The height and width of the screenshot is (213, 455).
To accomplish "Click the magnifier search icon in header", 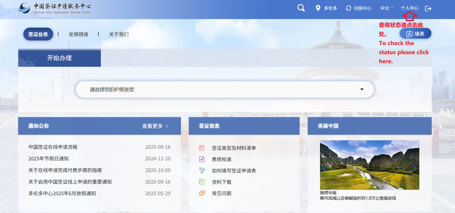I will click(x=301, y=8).
